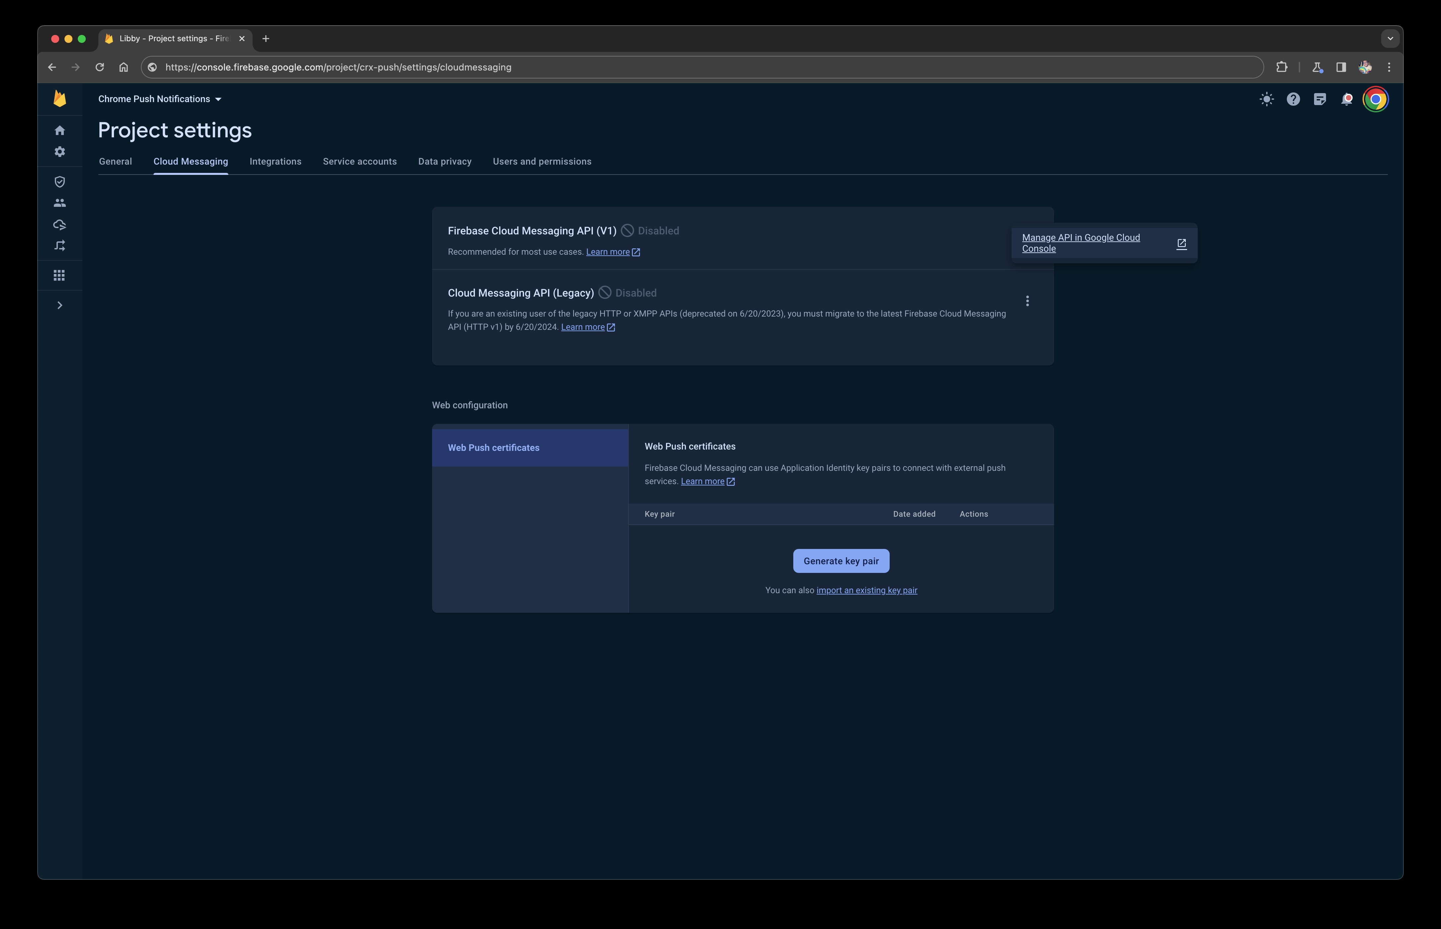Select the Cloud Messaging tab
Viewport: 1441px width, 929px height.
pyautogui.click(x=190, y=161)
